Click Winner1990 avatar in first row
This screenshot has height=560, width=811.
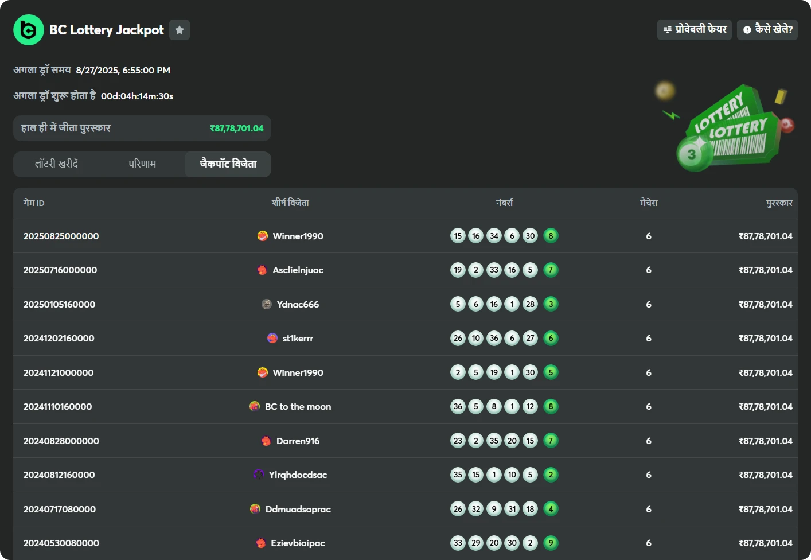(x=263, y=236)
